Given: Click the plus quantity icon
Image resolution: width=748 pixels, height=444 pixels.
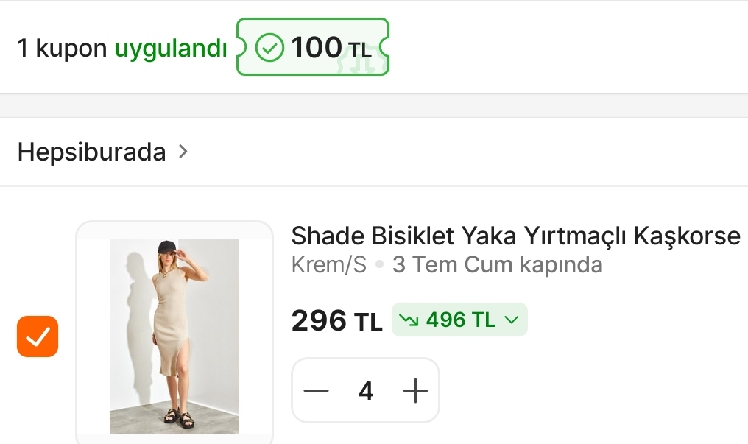Looking at the screenshot, I should tap(415, 390).
